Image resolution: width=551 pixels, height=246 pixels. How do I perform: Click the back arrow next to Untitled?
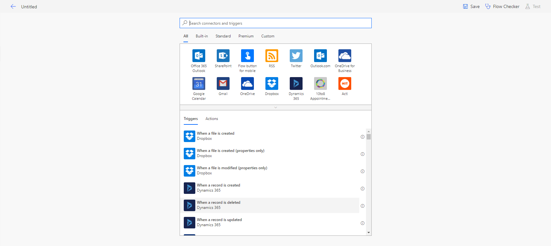click(13, 6)
